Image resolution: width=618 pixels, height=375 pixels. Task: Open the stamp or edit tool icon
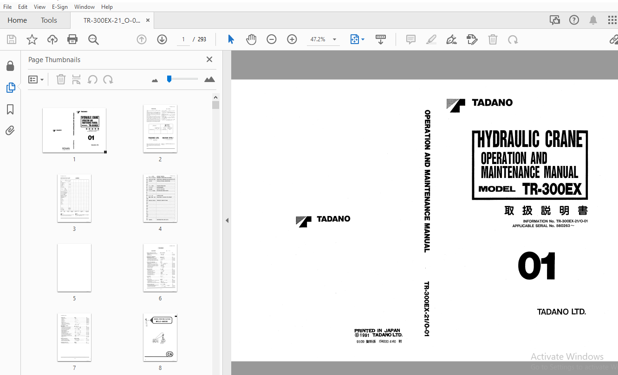[x=472, y=39]
